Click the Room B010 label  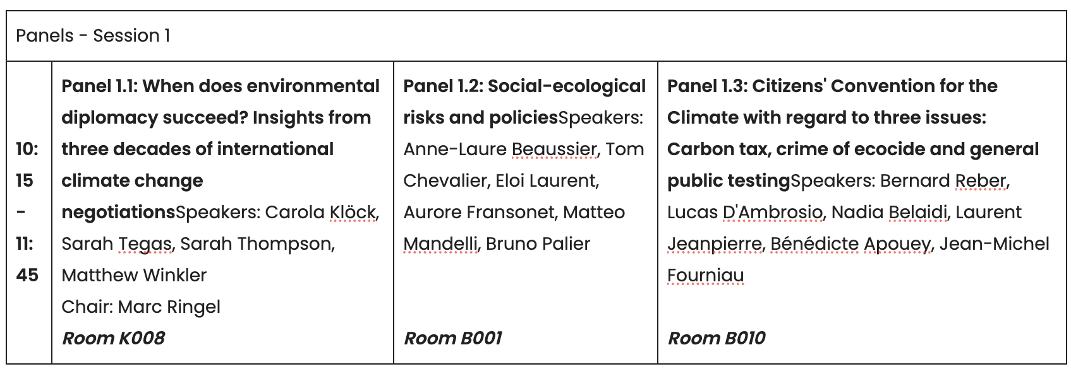(x=717, y=338)
